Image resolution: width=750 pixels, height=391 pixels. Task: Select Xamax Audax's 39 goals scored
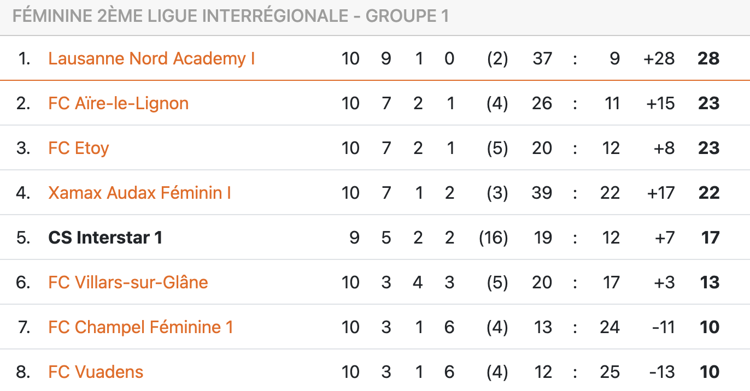point(542,193)
